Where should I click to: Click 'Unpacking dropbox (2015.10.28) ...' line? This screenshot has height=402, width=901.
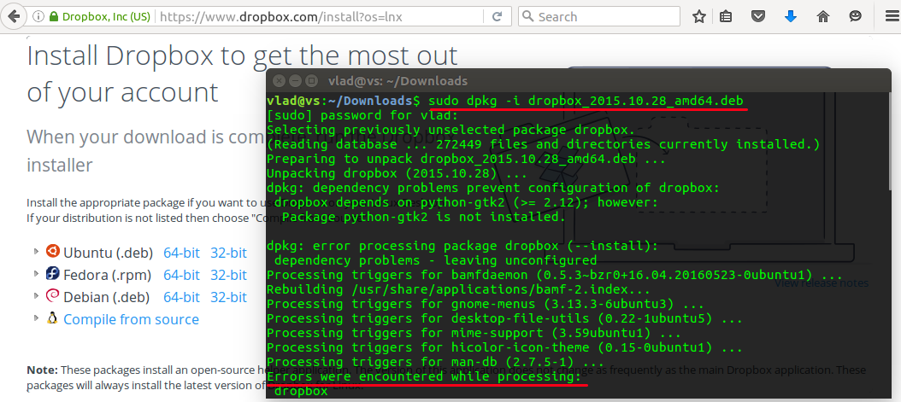pyautogui.click(x=397, y=173)
